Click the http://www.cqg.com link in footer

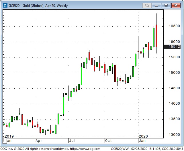tap(85, 149)
